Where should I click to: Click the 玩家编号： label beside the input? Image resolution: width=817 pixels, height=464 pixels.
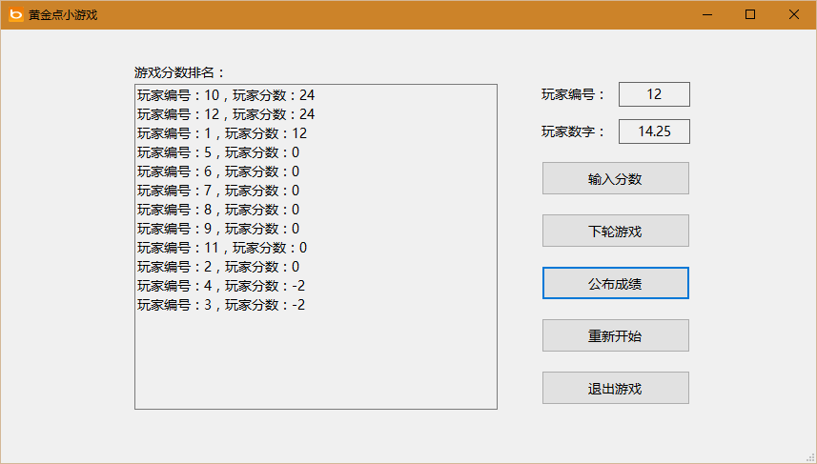[573, 94]
